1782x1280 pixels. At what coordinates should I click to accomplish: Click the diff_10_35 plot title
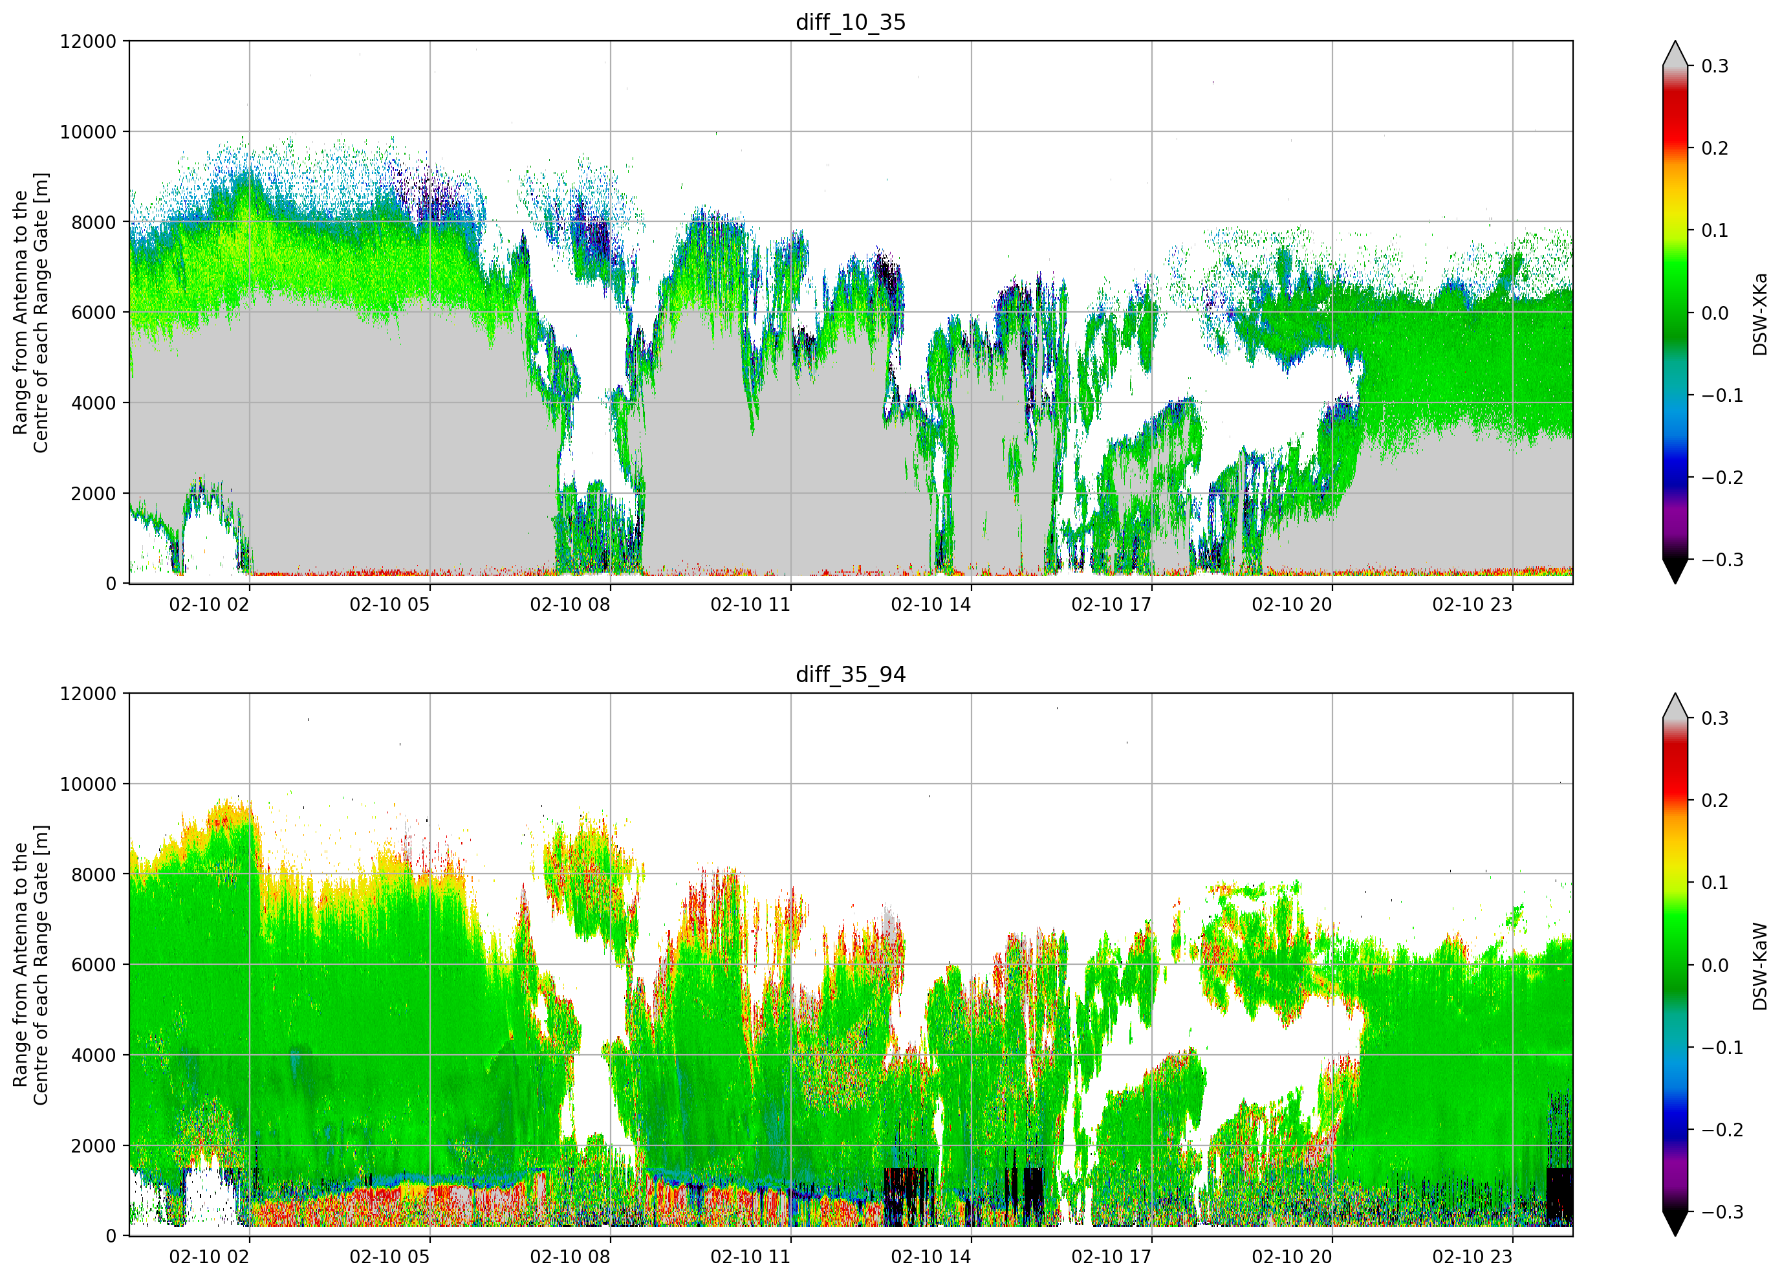[x=851, y=22]
